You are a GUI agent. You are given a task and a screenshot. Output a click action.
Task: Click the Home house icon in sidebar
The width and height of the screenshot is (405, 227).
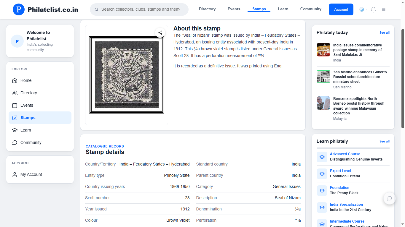[x=15, y=80]
